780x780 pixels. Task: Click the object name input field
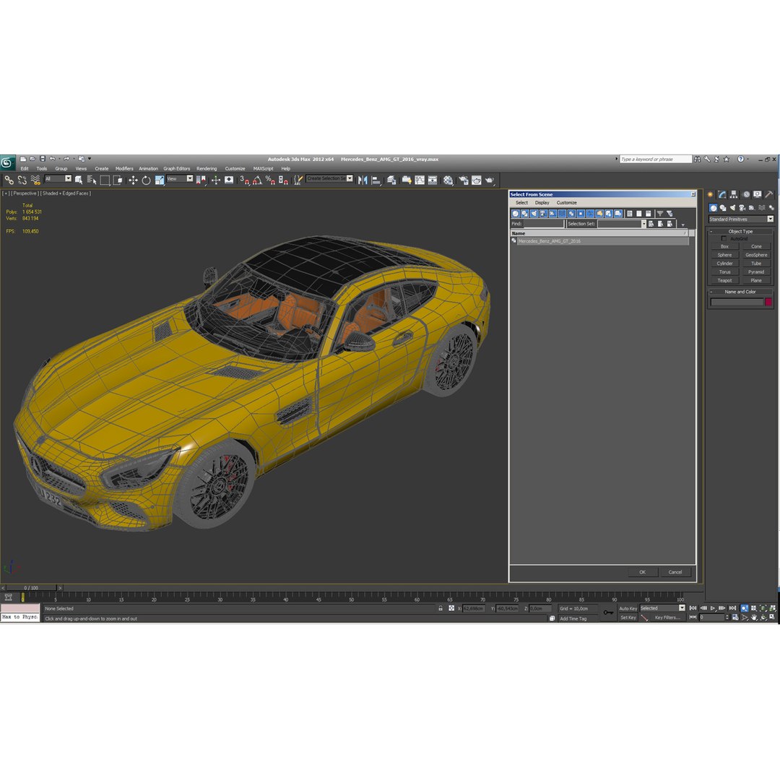[736, 302]
